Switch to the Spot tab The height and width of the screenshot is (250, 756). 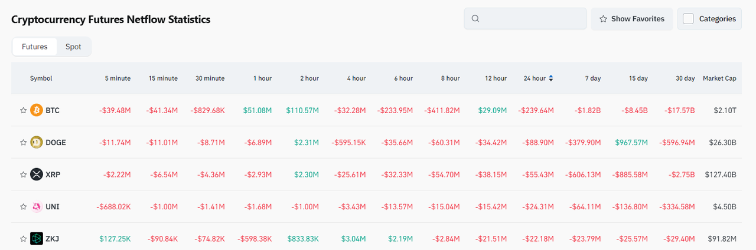coord(73,47)
